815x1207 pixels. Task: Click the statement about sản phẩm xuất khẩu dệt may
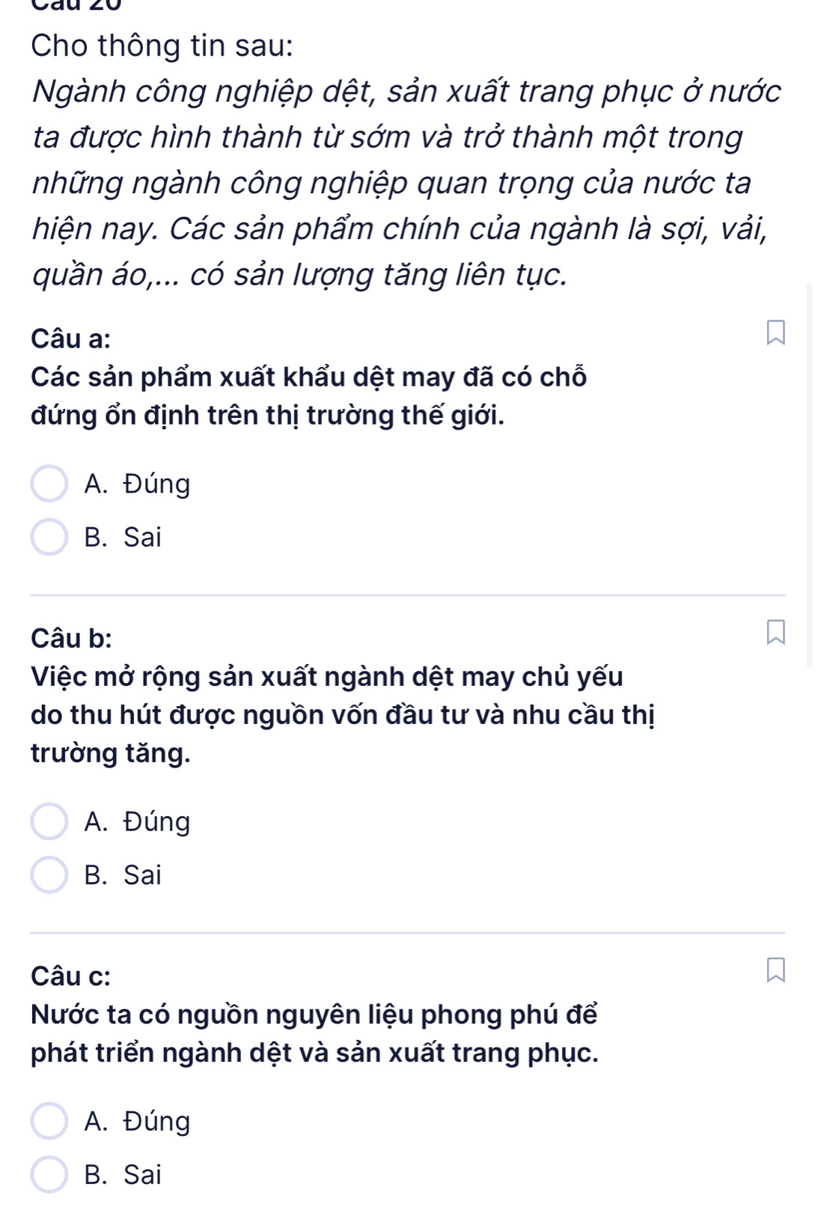[x=308, y=395]
